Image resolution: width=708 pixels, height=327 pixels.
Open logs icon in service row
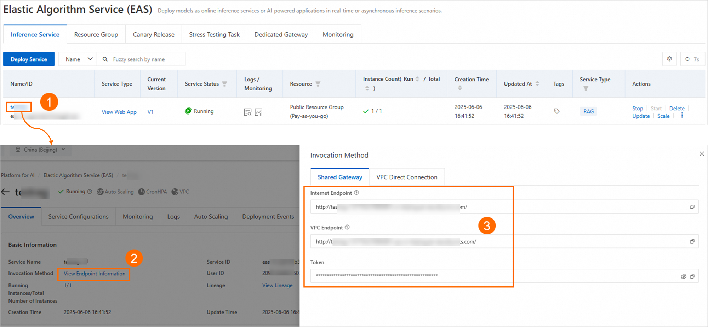click(248, 112)
